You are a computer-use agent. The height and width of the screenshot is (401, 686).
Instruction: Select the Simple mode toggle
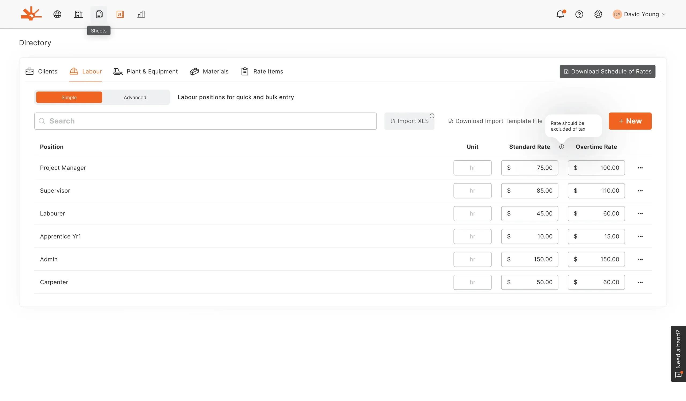(x=69, y=97)
